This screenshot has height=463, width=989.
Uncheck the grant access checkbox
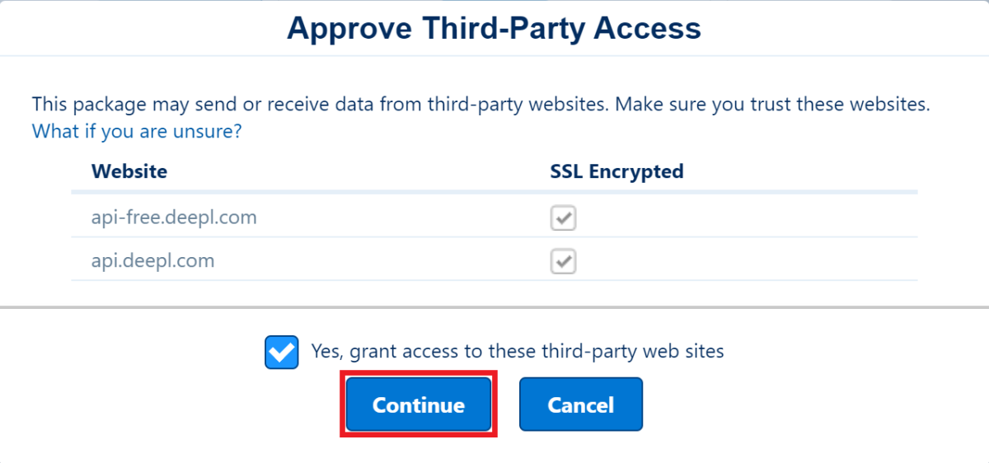coord(282,352)
